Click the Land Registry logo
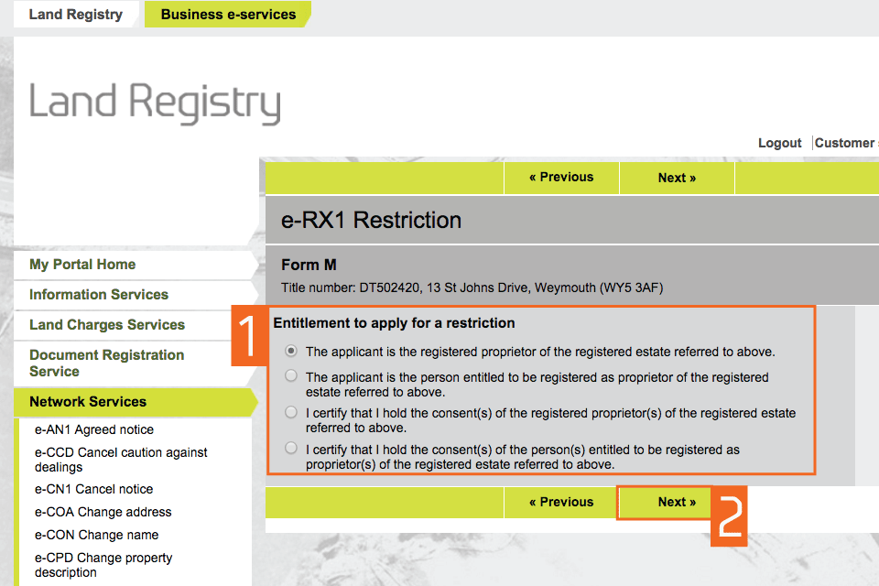 coord(155,103)
